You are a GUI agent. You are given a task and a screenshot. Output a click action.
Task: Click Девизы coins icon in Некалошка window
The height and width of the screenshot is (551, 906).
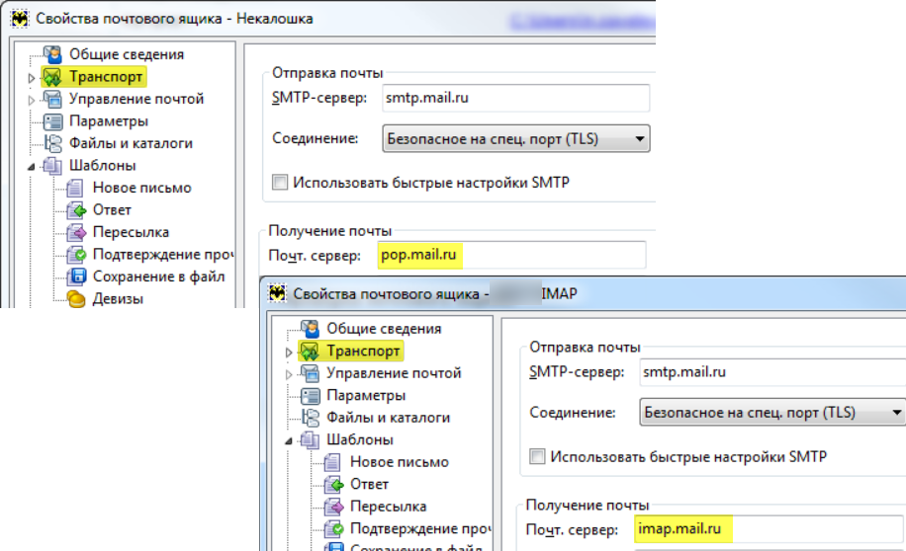click(76, 299)
